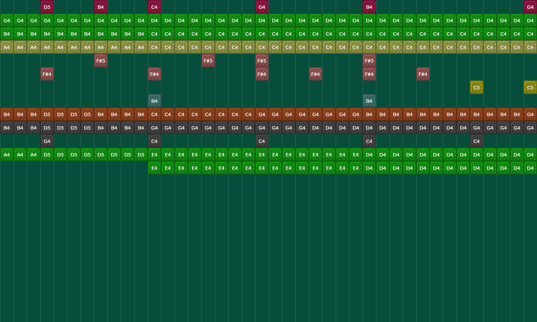Select the first D4 note in the top green row
This screenshot has width=537, height=322.
(154, 20)
